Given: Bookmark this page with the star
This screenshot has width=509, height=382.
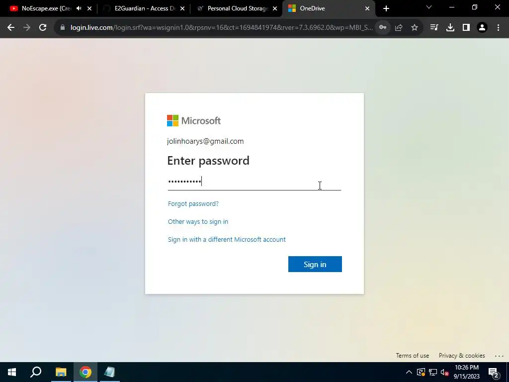Looking at the screenshot, I should pos(415,28).
